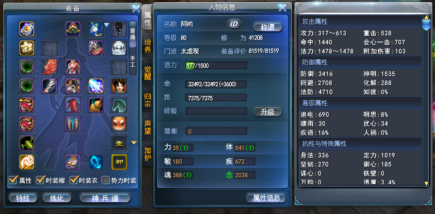Click the attribute list scroll down arrow
The width and height of the screenshot is (435, 214).
pos(426,183)
